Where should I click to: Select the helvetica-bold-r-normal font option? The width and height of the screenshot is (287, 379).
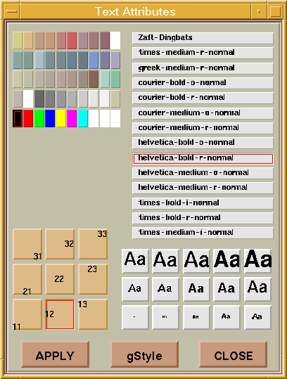[203, 159]
